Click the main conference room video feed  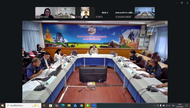(x=95, y=62)
